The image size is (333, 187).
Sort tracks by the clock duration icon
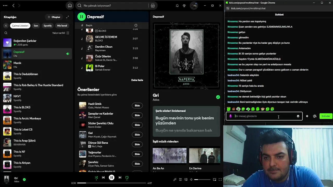(136, 25)
